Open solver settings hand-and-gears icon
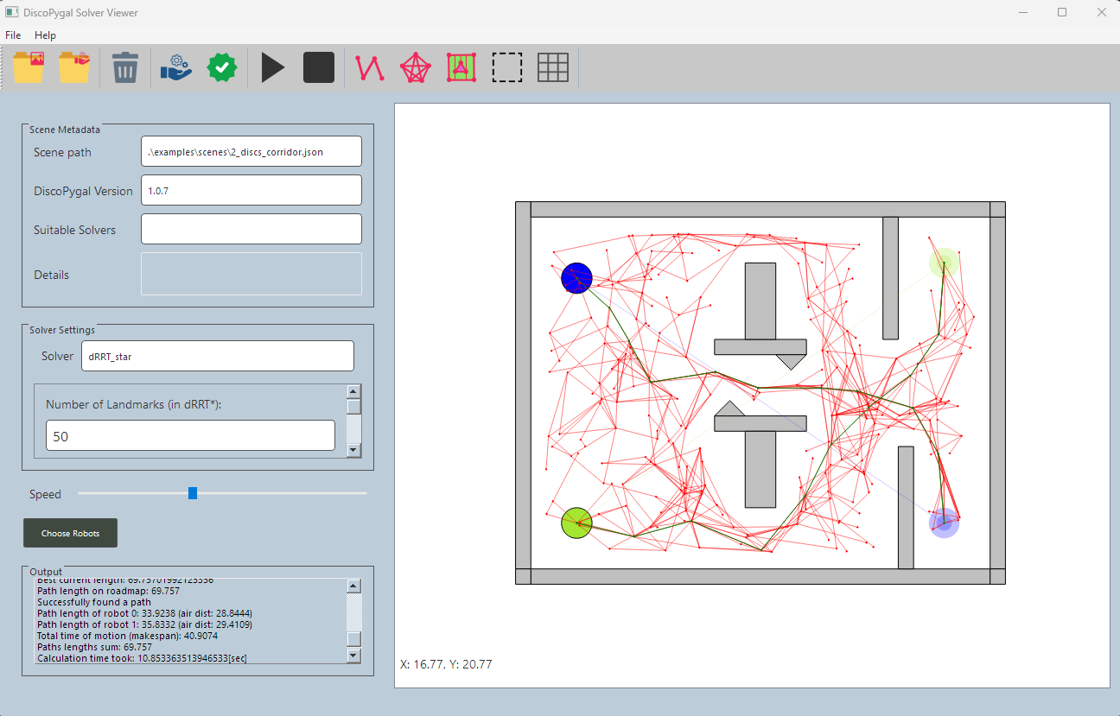The height and width of the screenshot is (716, 1120). coord(176,67)
